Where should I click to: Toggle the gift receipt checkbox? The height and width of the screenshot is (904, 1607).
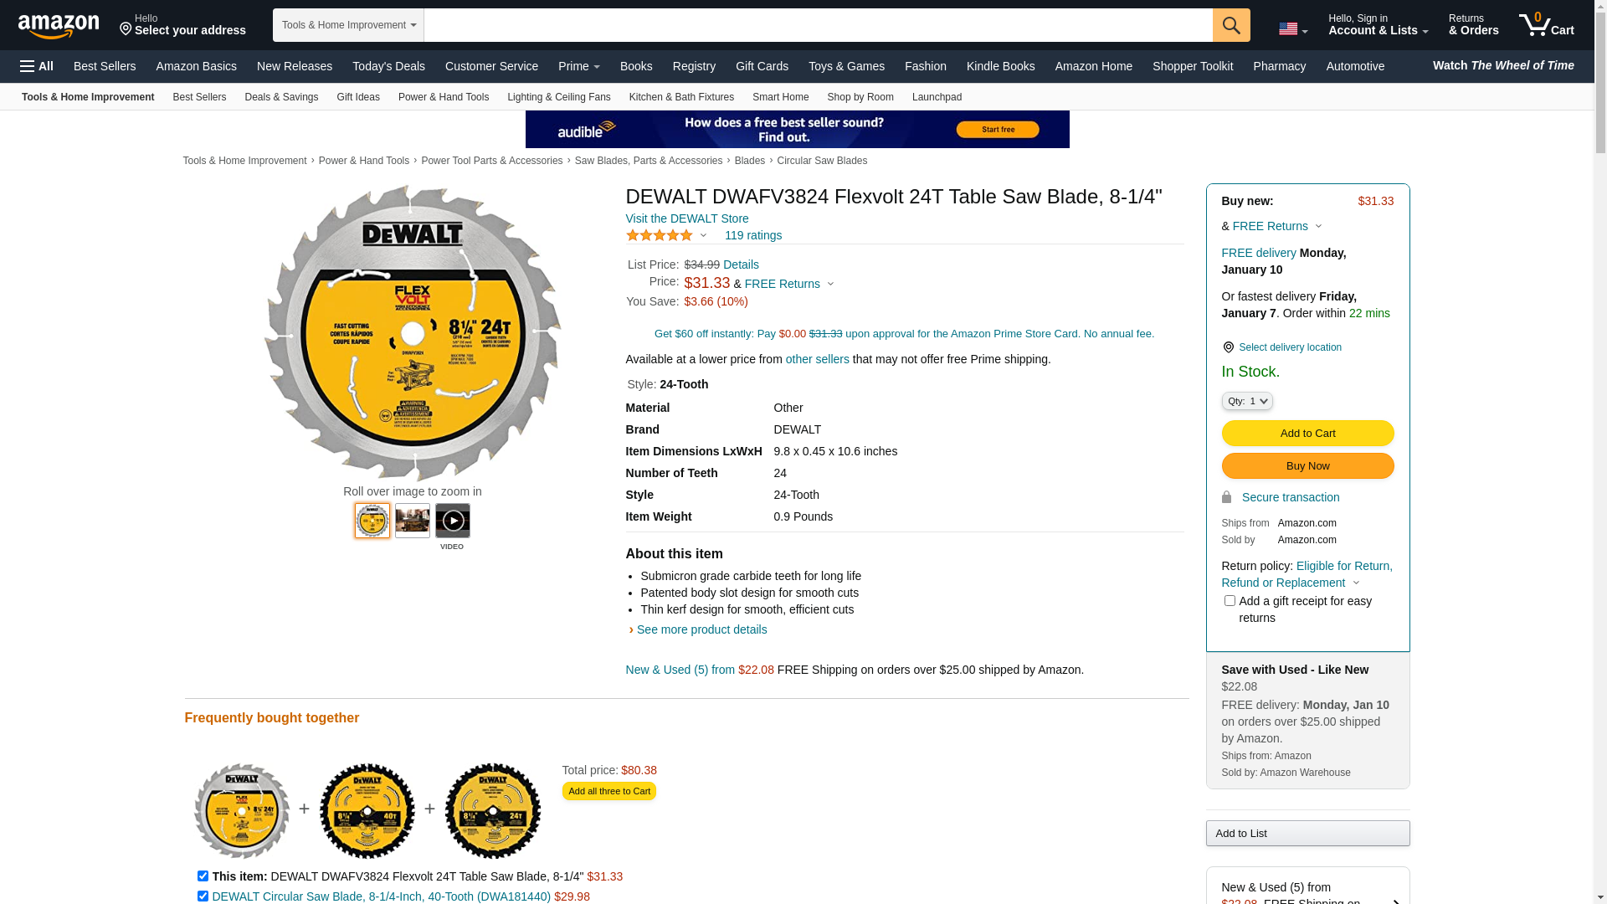coord(1230,600)
